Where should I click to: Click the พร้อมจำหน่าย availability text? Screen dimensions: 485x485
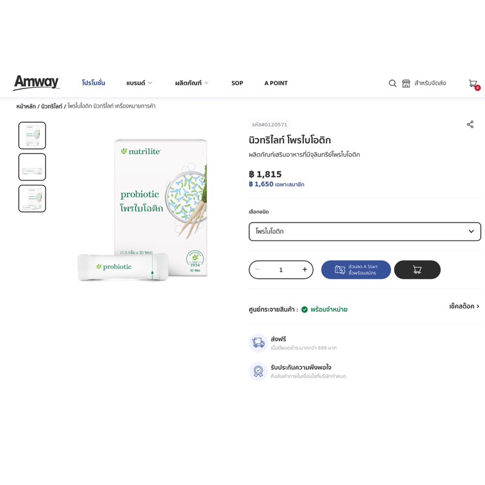coord(329,309)
